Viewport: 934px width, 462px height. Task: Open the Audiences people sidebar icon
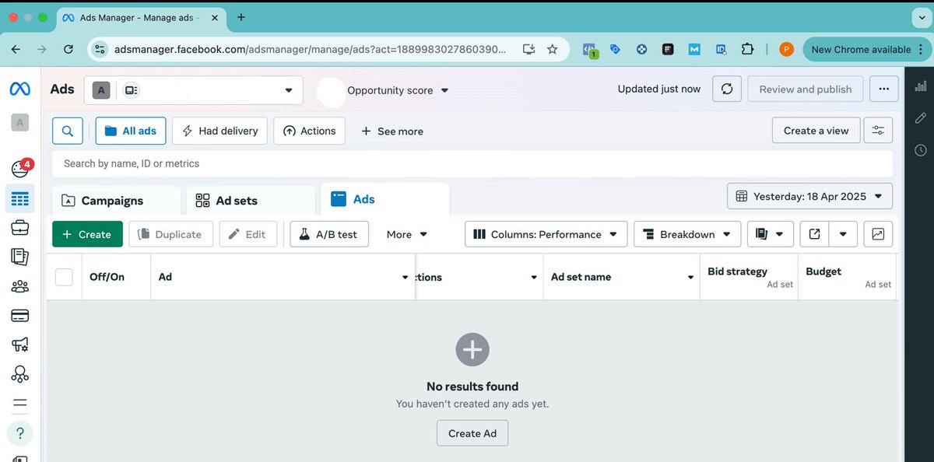[20, 286]
